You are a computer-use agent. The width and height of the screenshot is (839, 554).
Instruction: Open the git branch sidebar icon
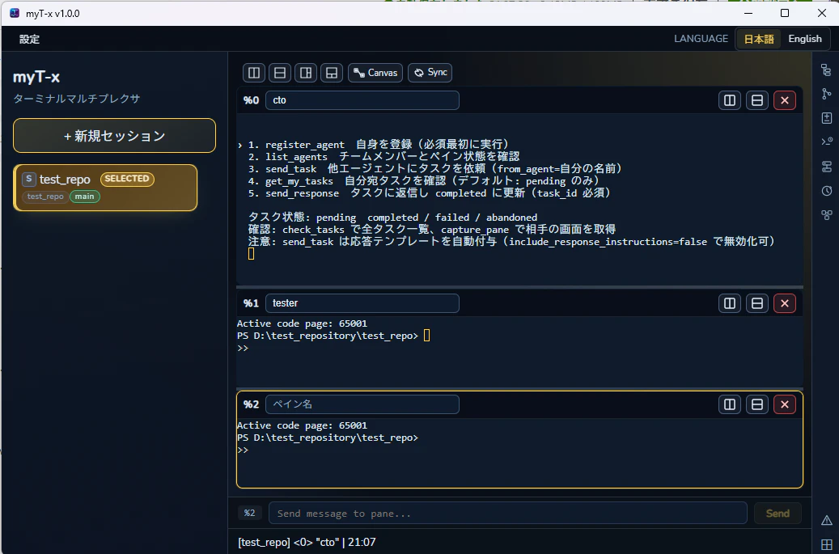pos(826,94)
